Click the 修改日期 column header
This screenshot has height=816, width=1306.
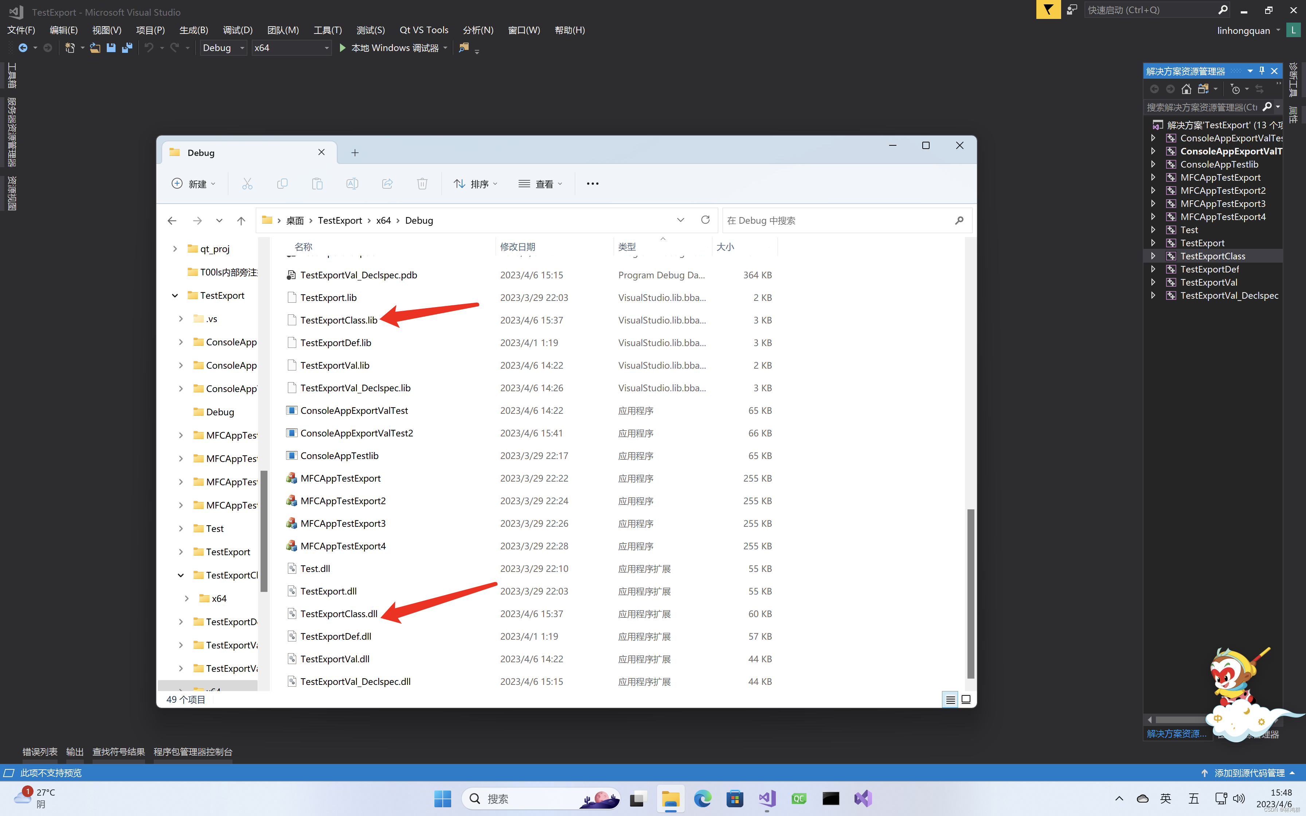pyautogui.click(x=517, y=247)
